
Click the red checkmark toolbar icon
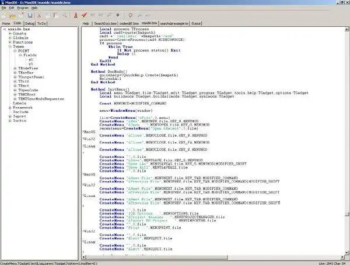coord(84,15)
